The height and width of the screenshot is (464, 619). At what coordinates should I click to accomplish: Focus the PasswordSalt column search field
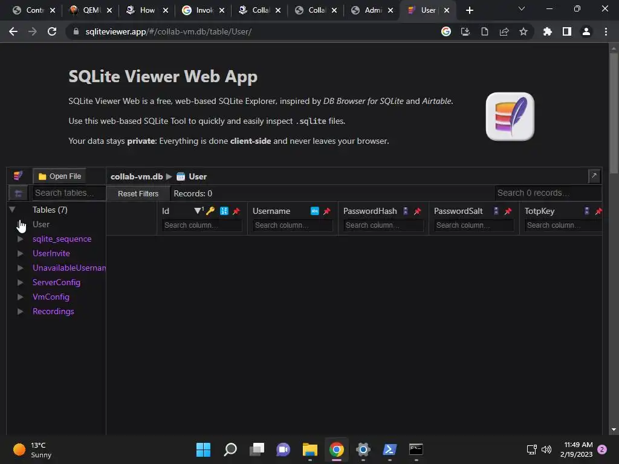pyautogui.click(x=474, y=225)
